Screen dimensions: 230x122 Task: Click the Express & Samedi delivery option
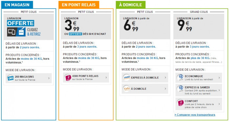198,90
